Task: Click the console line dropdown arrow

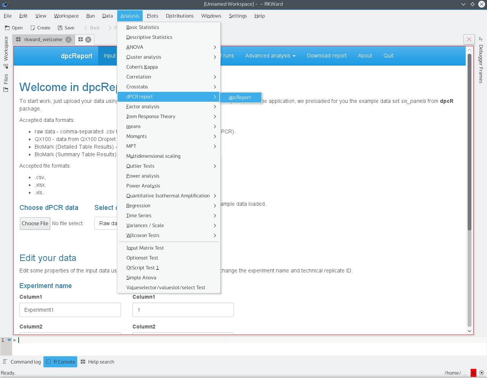Action: tap(10, 340)
